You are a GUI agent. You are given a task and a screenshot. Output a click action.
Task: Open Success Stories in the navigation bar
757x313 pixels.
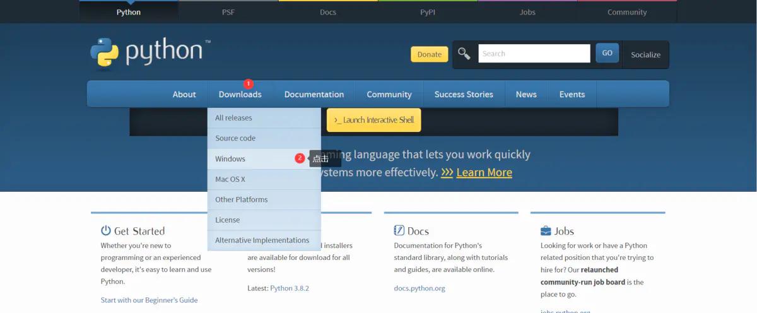464,94
